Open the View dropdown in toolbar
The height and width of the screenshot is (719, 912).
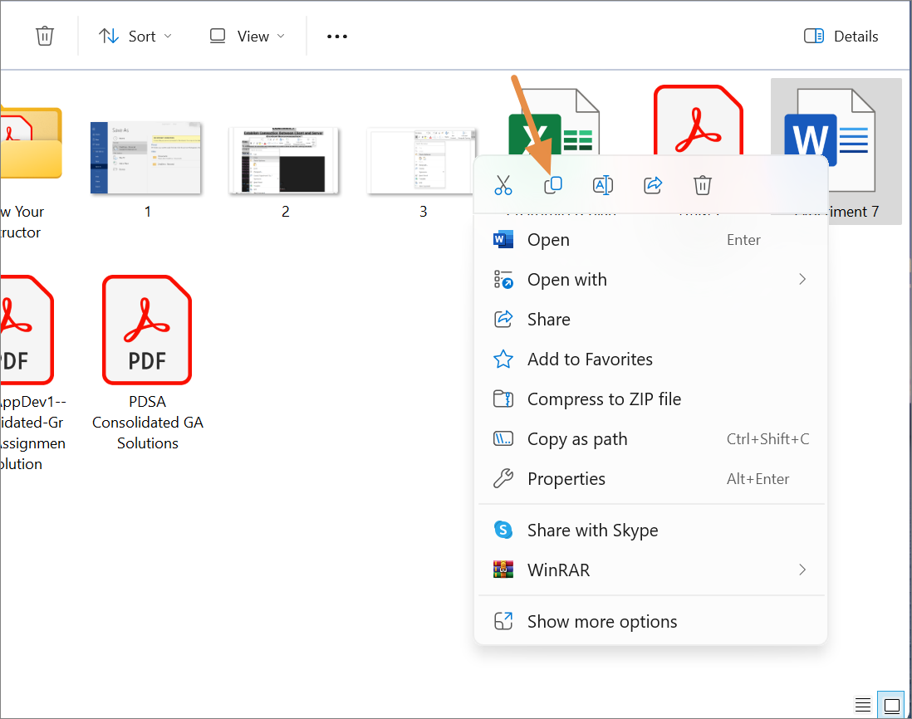[248, 36]
